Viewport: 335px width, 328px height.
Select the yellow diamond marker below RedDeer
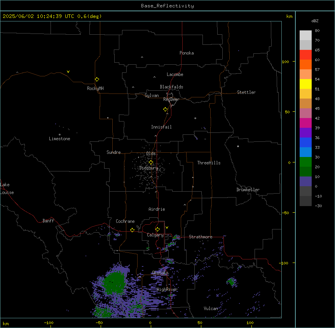(165, 109)
